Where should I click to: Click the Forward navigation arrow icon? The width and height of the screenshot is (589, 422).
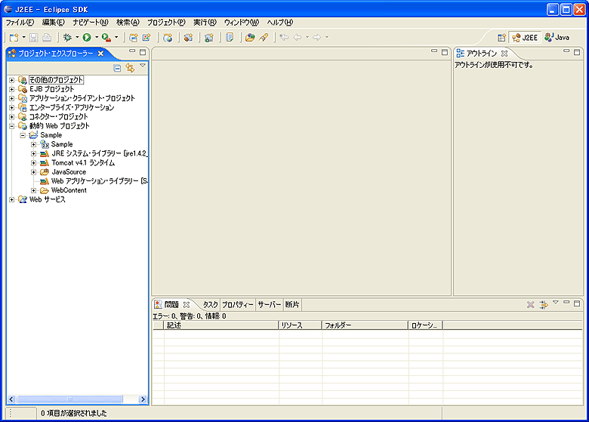tap(317, 37)
